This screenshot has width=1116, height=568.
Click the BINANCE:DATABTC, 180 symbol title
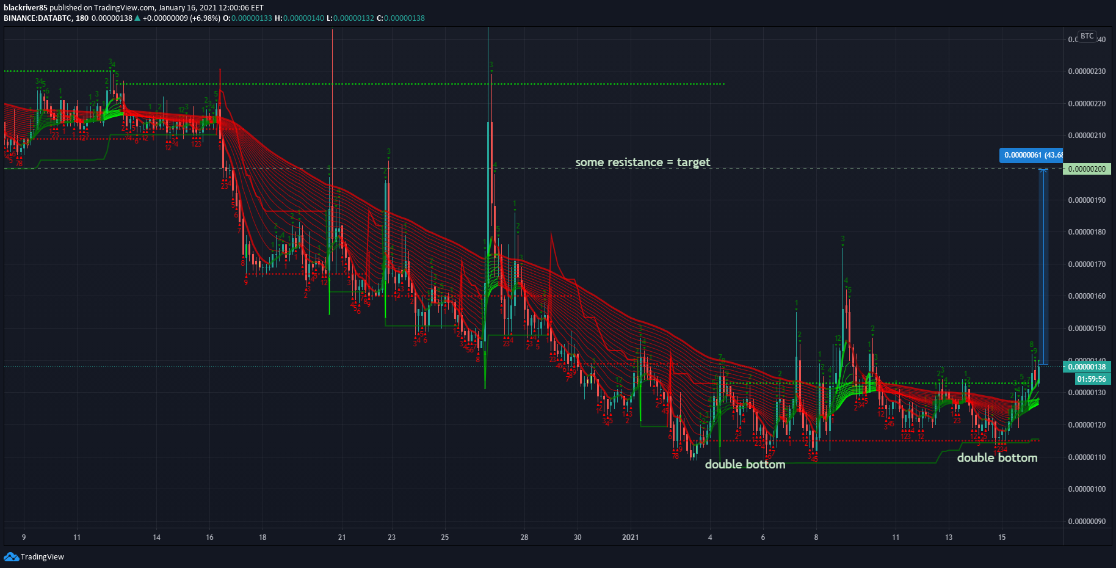click(46, 18)
